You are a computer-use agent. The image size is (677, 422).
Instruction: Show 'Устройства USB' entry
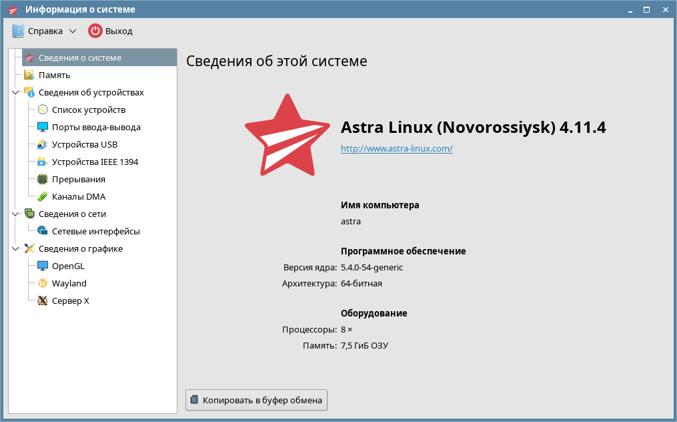pyautogui.click(x=85, y=144)
